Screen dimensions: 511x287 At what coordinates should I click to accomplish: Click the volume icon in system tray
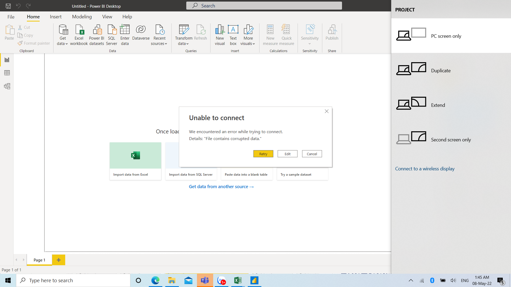(453, 280)
